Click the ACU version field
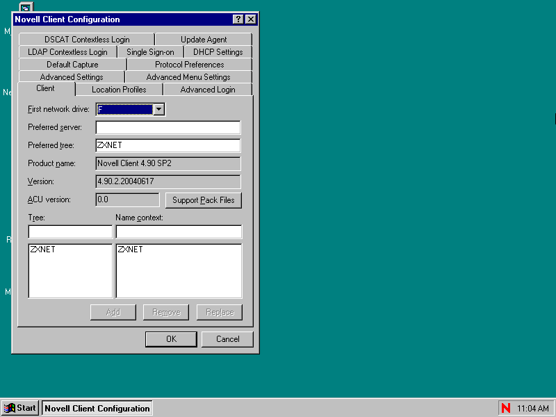The image size is (556, 417). click(x=128, y=199)
